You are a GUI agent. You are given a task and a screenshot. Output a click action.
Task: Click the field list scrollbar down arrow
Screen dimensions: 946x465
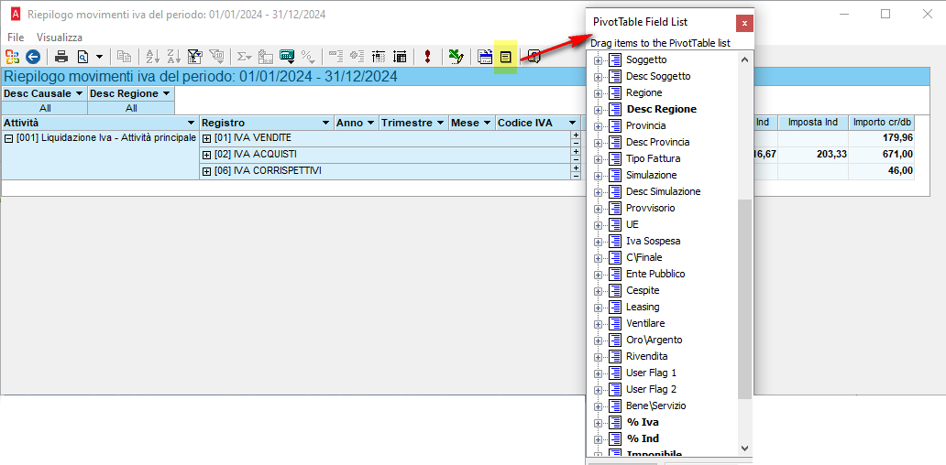(x=744, y=449)
